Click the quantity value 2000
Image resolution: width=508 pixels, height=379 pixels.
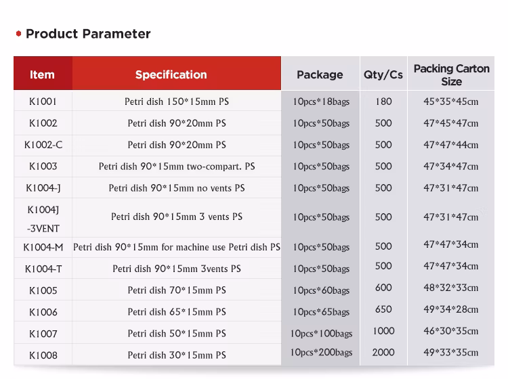coord(383,353)
